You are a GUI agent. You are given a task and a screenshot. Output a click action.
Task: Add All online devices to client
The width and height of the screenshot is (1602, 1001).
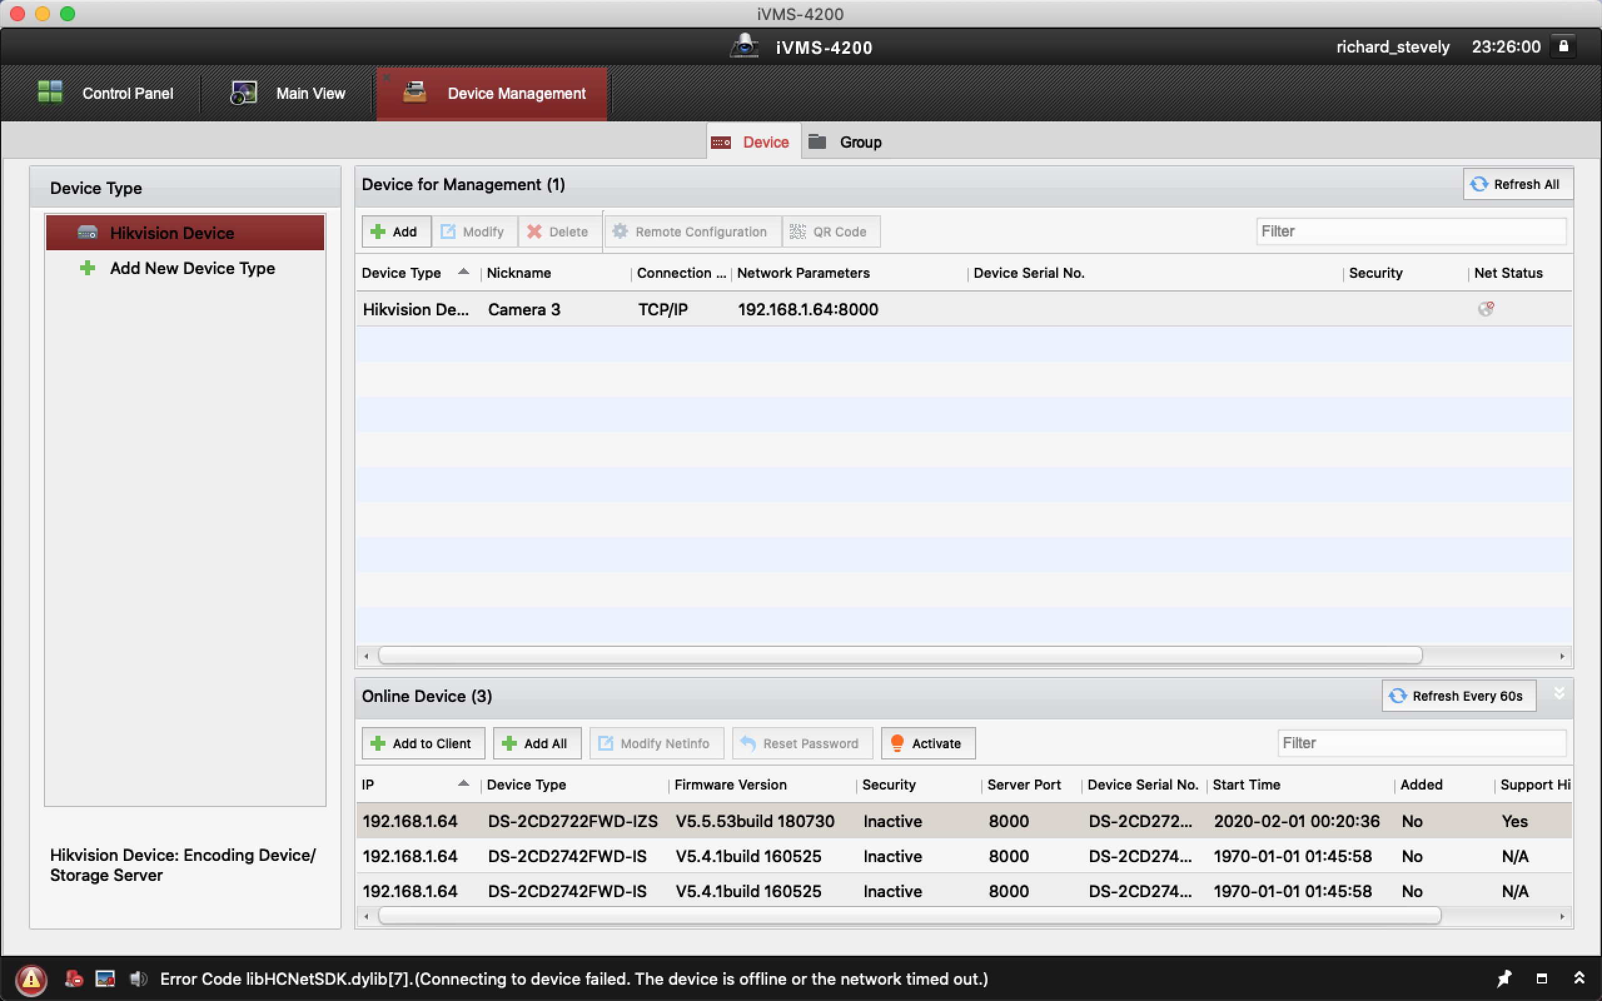pos(536,743)
